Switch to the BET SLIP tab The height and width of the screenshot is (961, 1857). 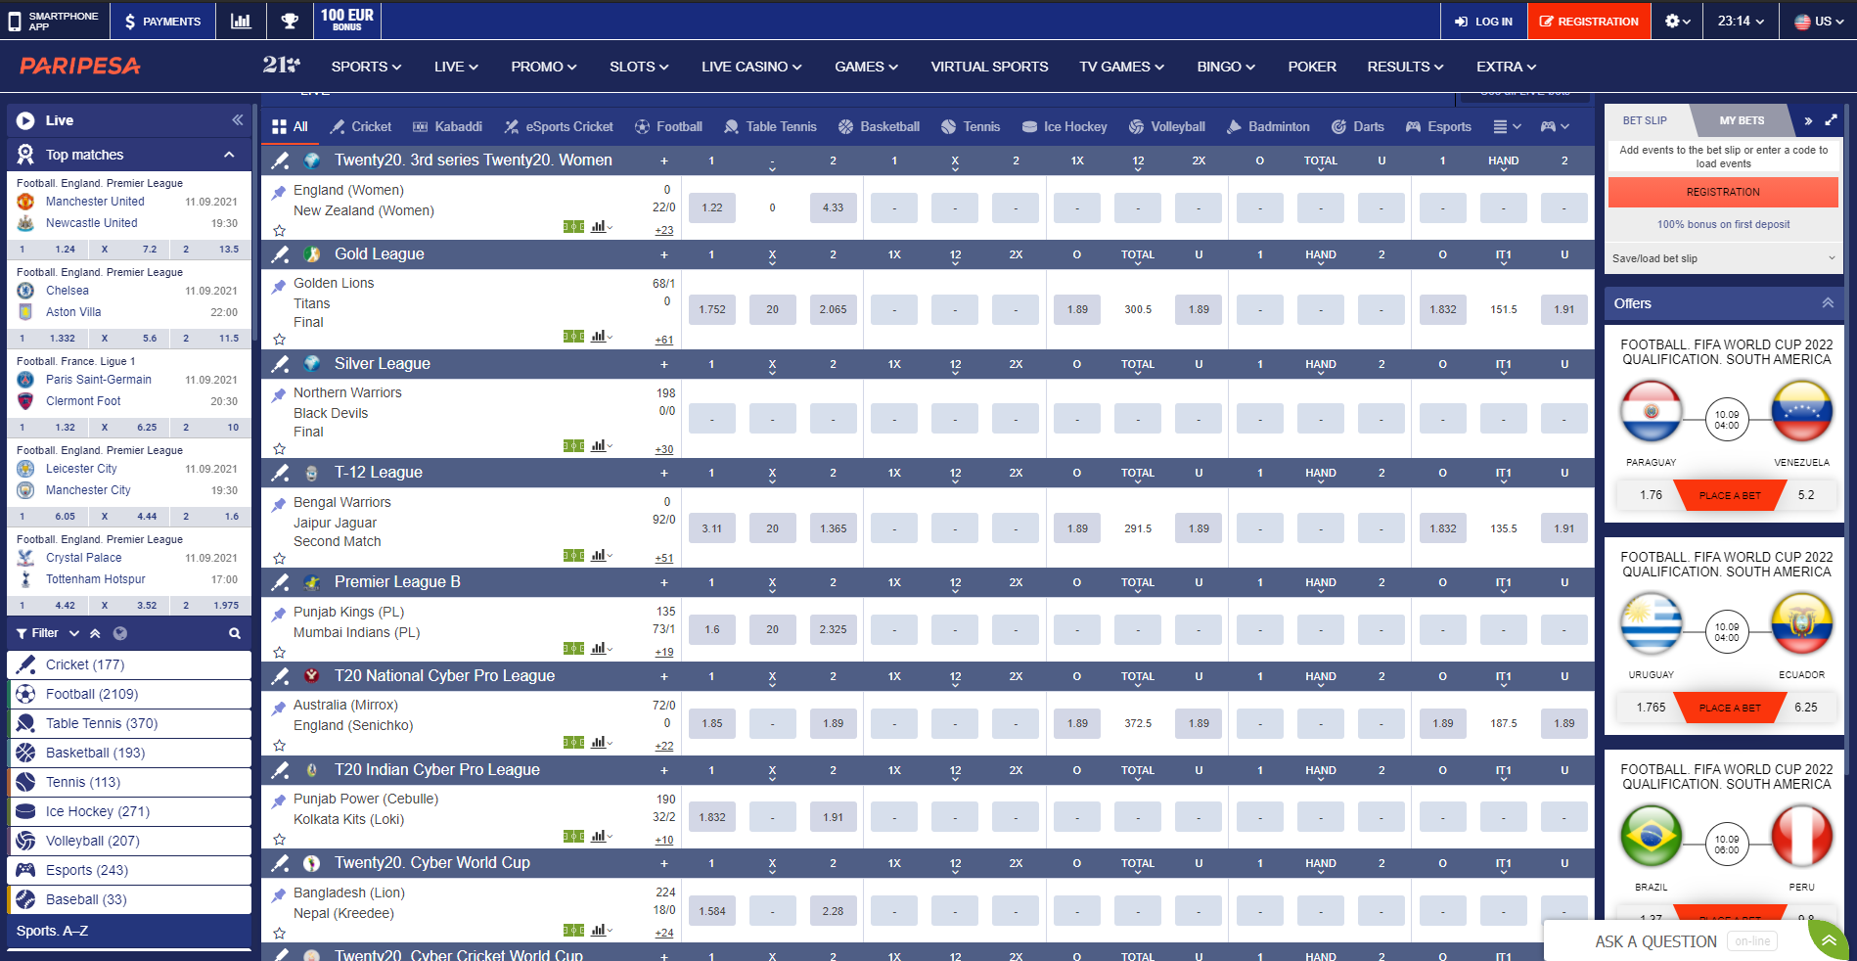(x=1645, y=120)
